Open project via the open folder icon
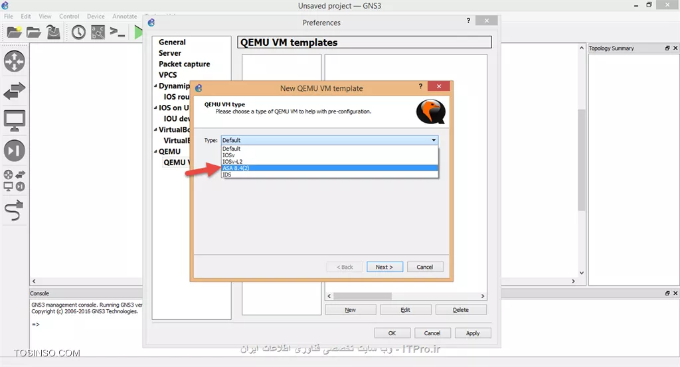Viewport: 680px width, 367px height. 33,32
